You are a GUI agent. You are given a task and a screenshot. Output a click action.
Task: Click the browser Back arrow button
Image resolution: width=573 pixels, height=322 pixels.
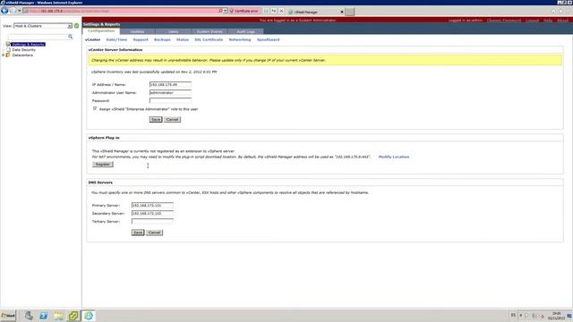[4, 11]
